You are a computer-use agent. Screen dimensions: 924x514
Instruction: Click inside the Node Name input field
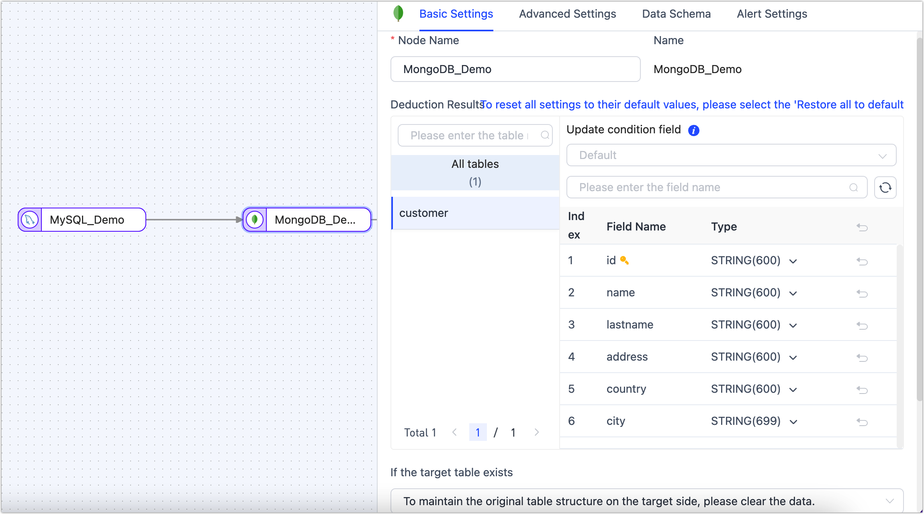[515, 69]
